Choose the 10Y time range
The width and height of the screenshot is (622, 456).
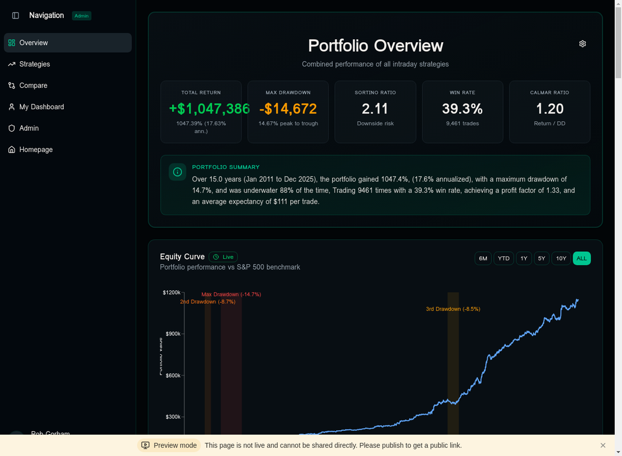pyautogui.click(x=561, y=258)
